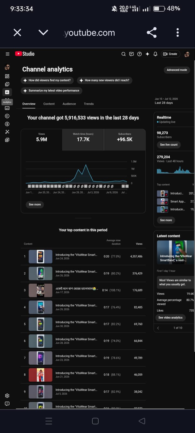Click the 4,357,486 views value
This screenshot has height=433, width=195.
coord(136,256)
